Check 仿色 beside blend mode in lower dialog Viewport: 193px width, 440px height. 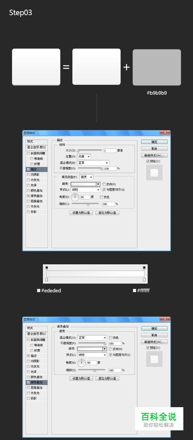coord(110,338)
